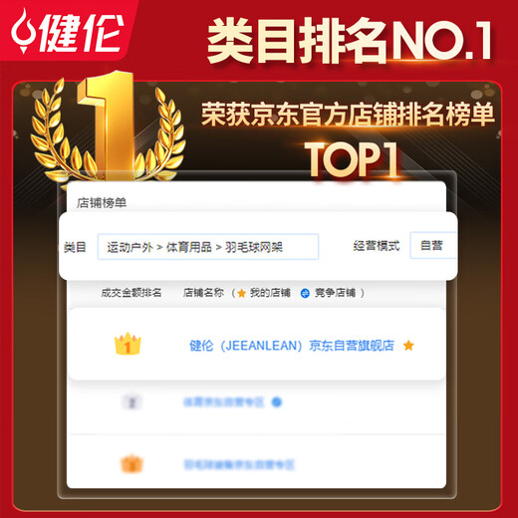Screen dimensions: 518x518
Task: Open the 健伦（JEEANLEAN）京东自营旗舰店 link
Action: pyautogui.click(x=292, y=346)
